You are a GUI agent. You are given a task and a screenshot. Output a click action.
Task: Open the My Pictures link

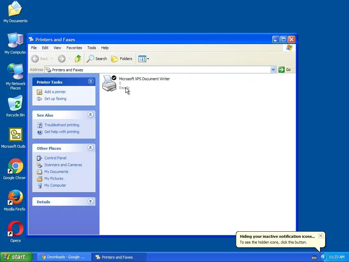(x=54, y=178)
